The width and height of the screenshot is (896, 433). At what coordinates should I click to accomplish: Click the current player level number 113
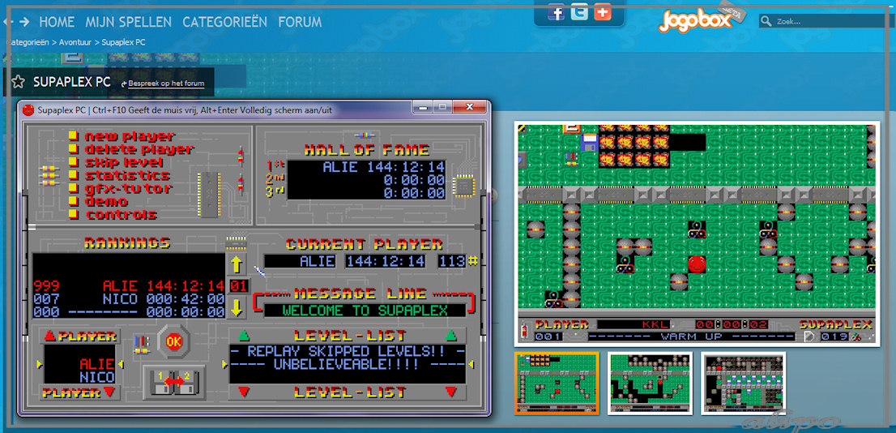click(452, 261)
